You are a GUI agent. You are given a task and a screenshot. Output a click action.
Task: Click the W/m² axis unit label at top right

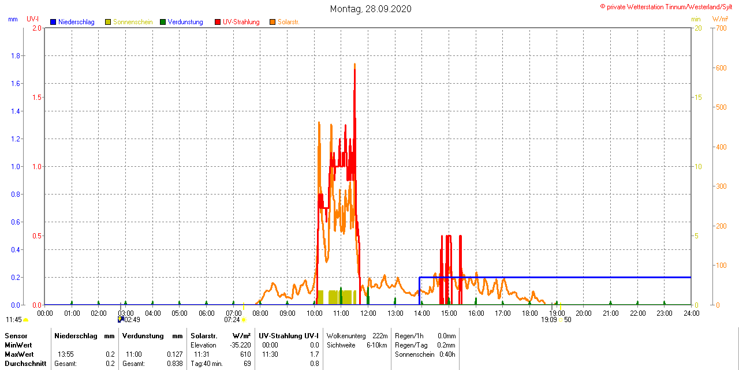721,19
